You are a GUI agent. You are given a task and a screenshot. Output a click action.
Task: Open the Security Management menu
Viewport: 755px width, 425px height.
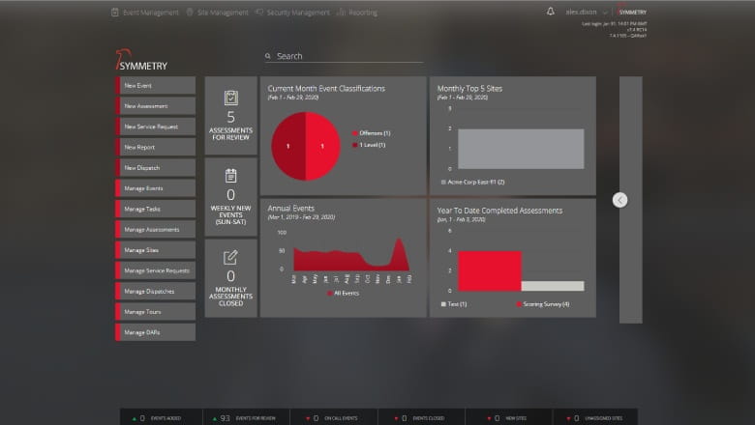[292, 13]
